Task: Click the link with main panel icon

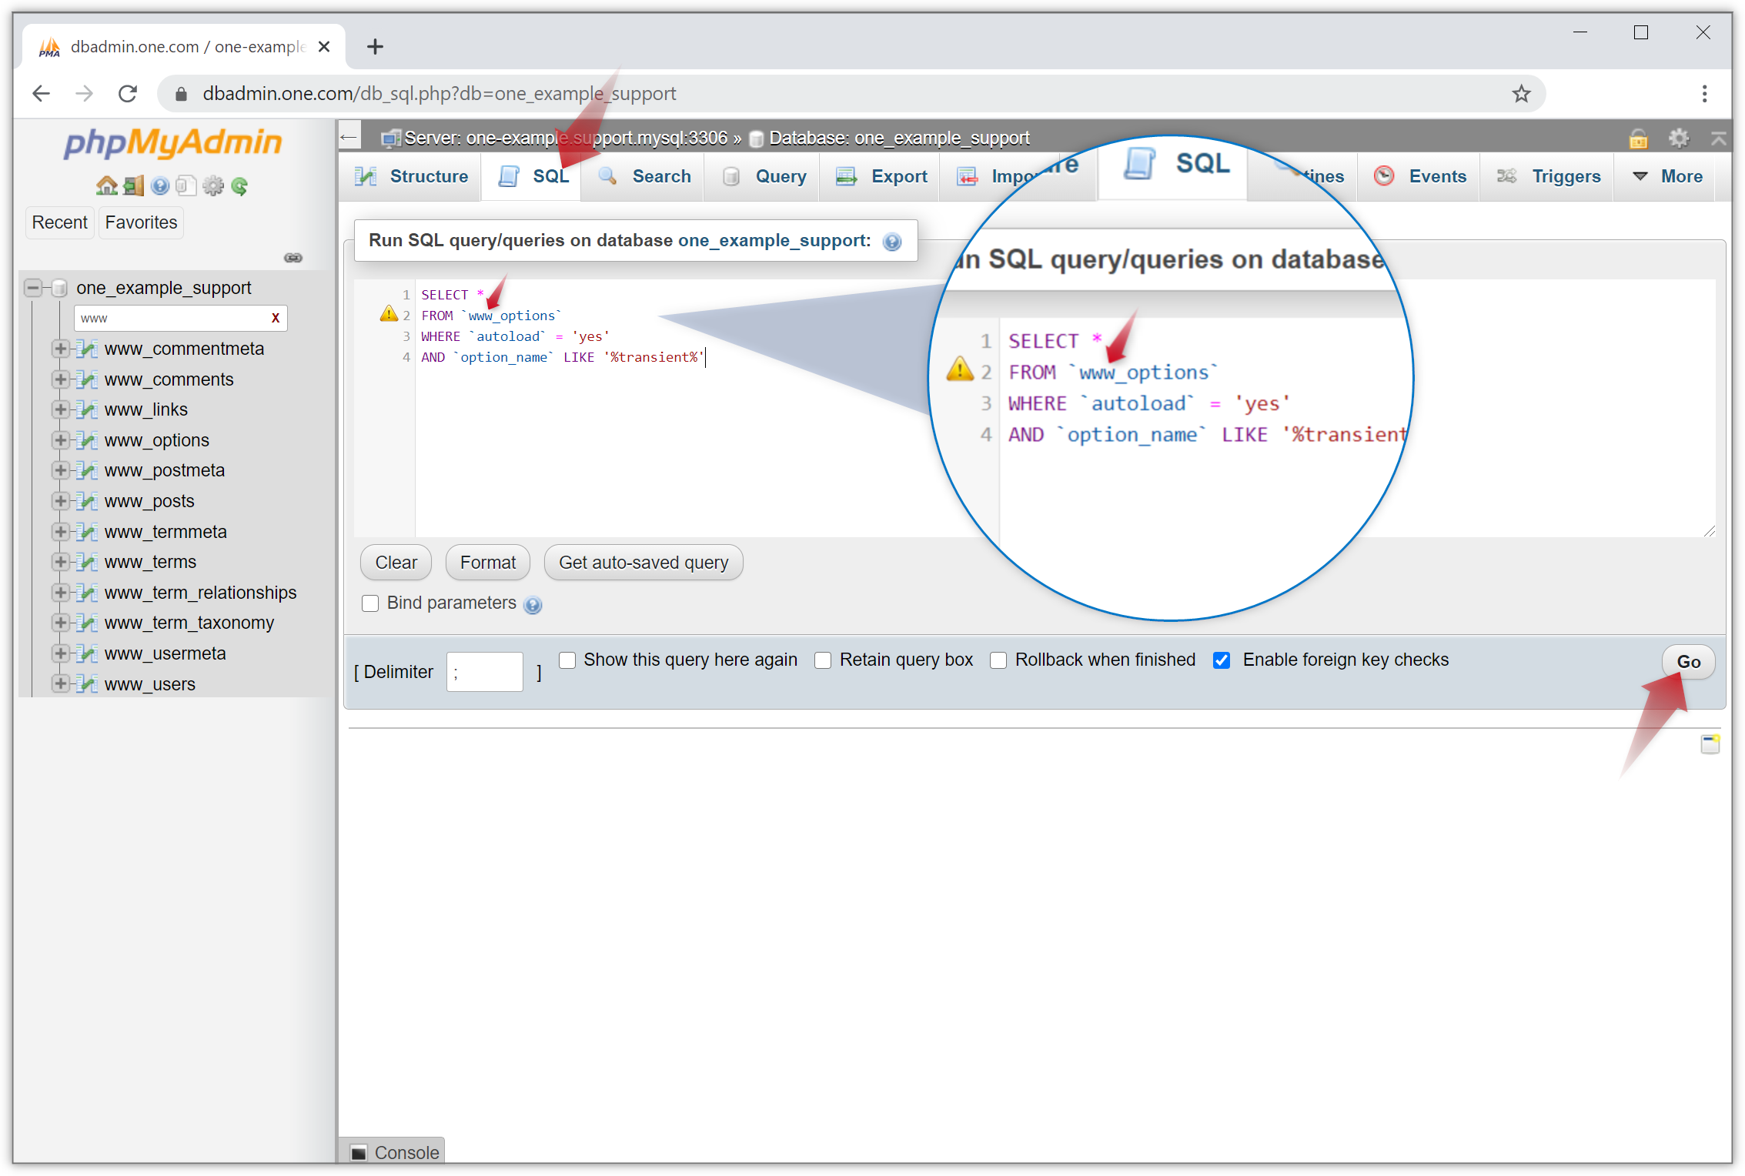Action: point(293,258)
